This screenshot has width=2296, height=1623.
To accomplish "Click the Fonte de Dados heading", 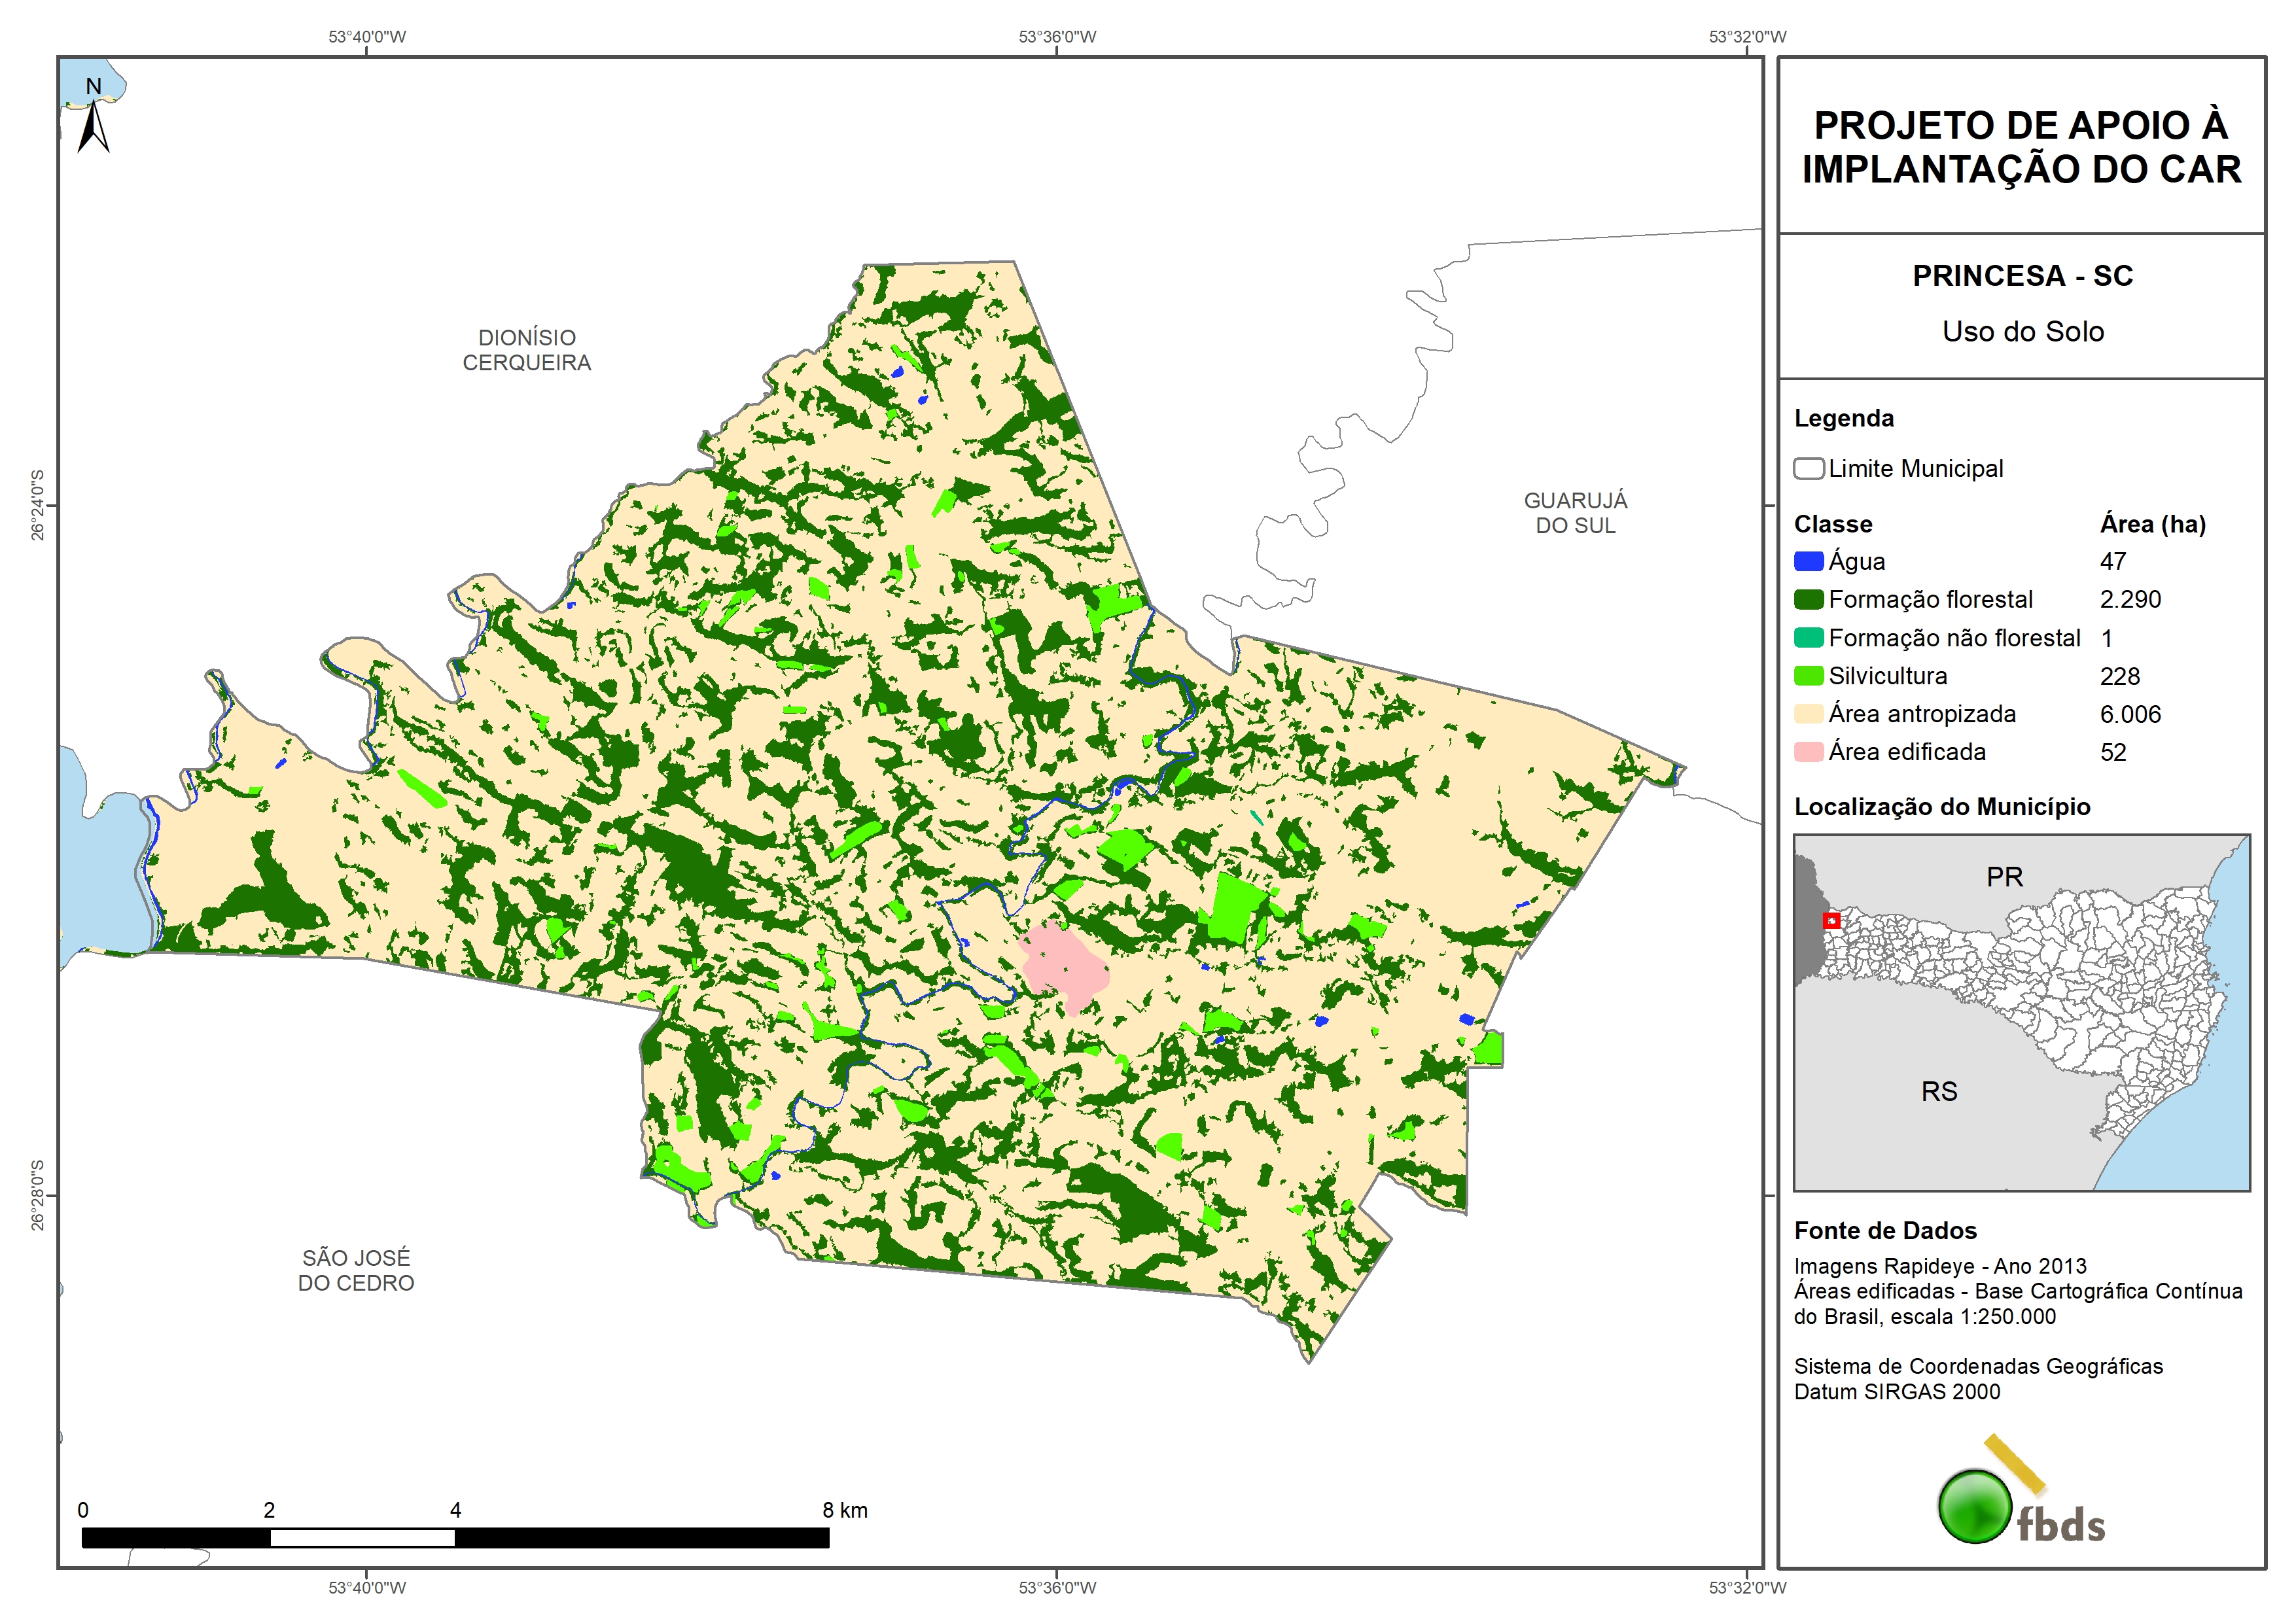I will point(1885,1231).
